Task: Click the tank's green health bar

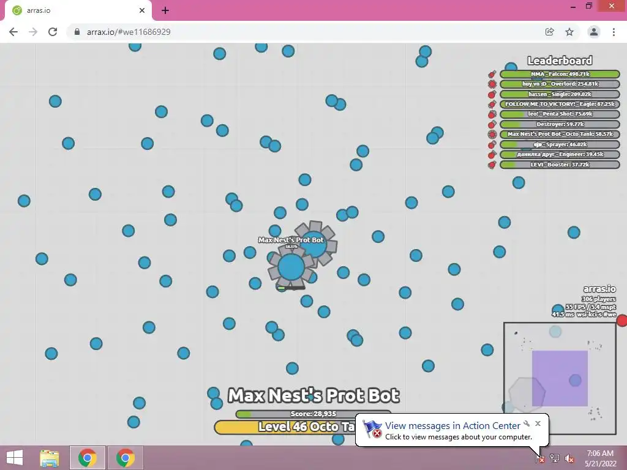Action: tap(291, 288)
